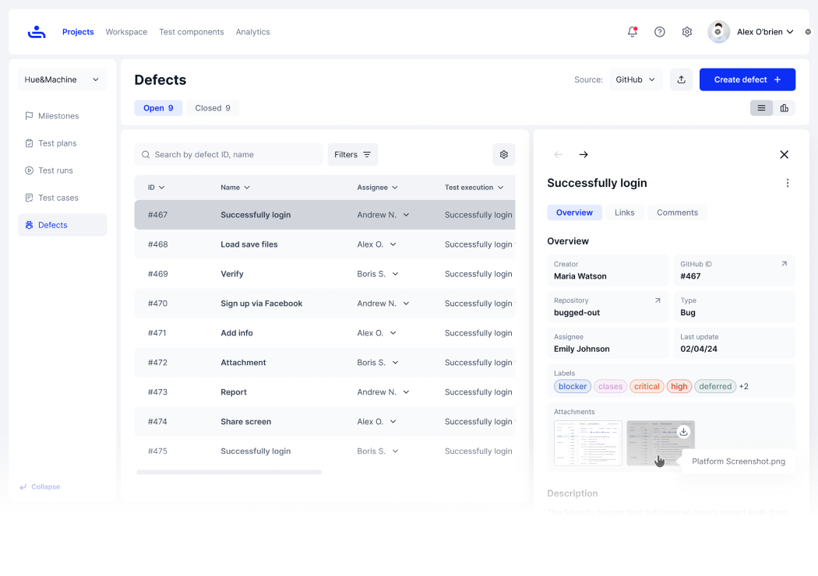818x576 pixels.
Task: Expand the Hue&Machine project dropdown
Action: [62, 79]
